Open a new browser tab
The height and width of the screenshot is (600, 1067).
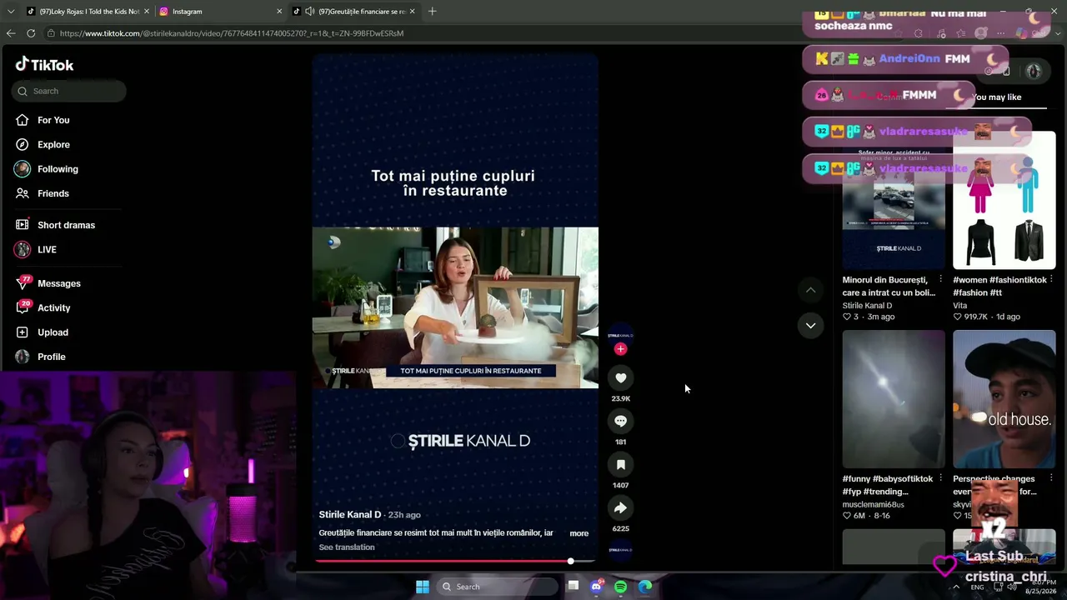[432, 12]
